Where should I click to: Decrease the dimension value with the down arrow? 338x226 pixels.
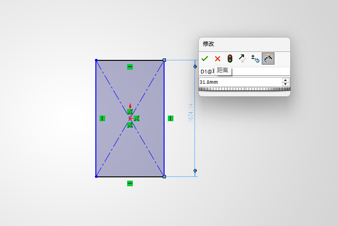pos(285,84)
